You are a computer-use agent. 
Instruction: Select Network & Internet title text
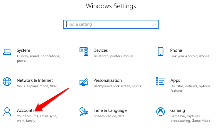coord(35,80)
